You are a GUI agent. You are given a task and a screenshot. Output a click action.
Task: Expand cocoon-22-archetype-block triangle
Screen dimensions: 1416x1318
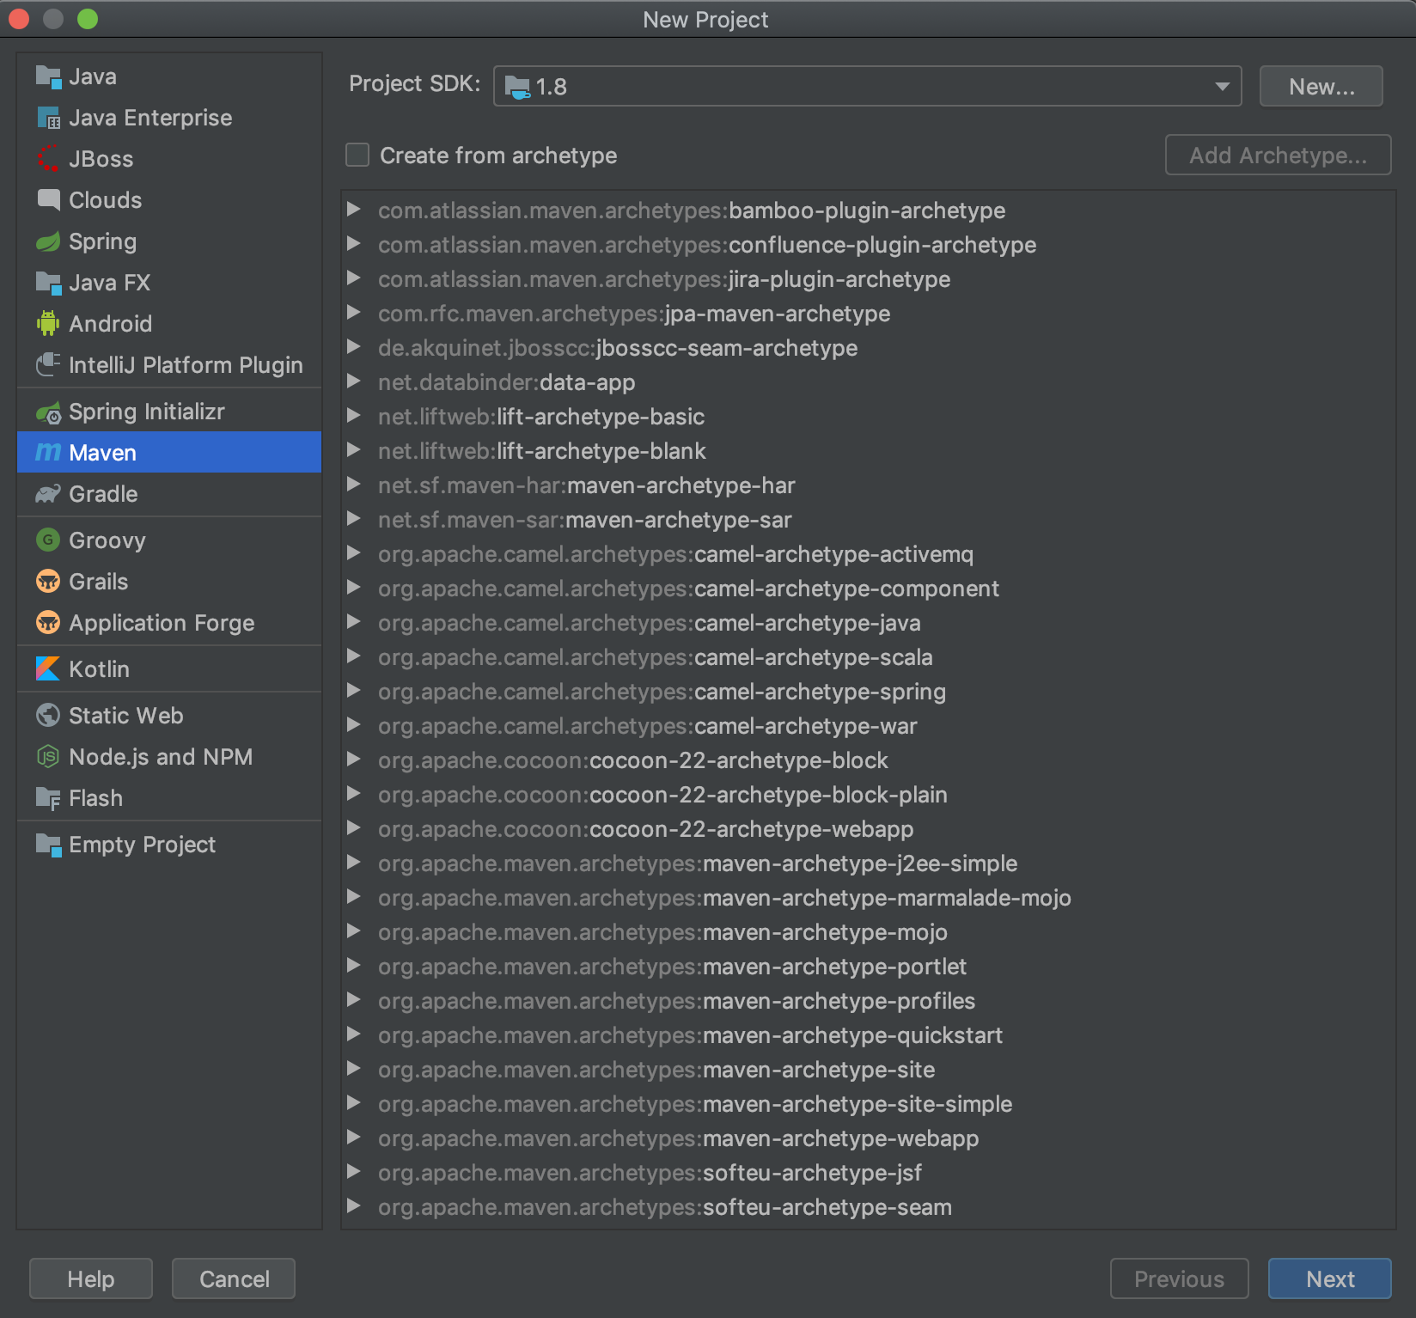click(353, 760)
